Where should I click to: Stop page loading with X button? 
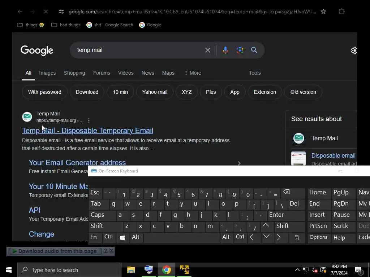pyautogui.click(x=46, y=12)
